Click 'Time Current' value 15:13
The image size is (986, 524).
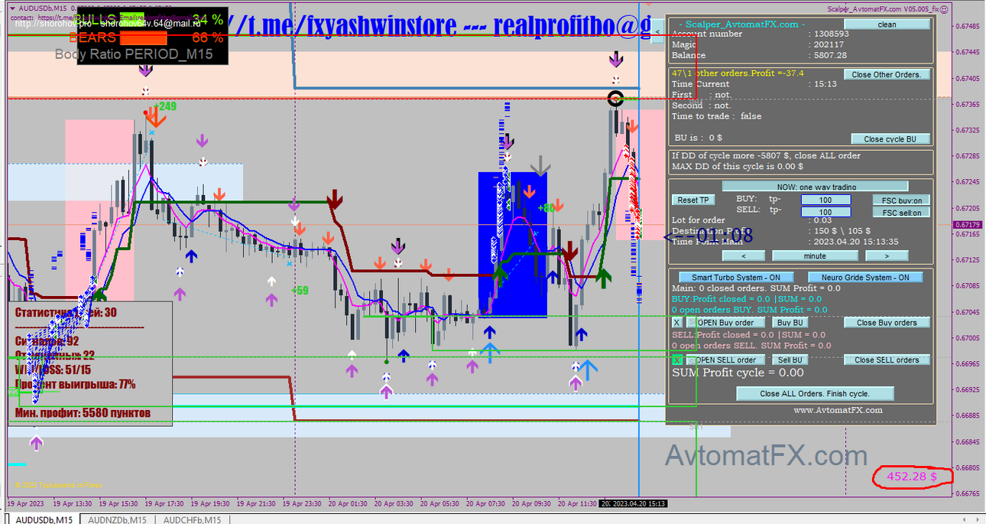coord(825,84)
